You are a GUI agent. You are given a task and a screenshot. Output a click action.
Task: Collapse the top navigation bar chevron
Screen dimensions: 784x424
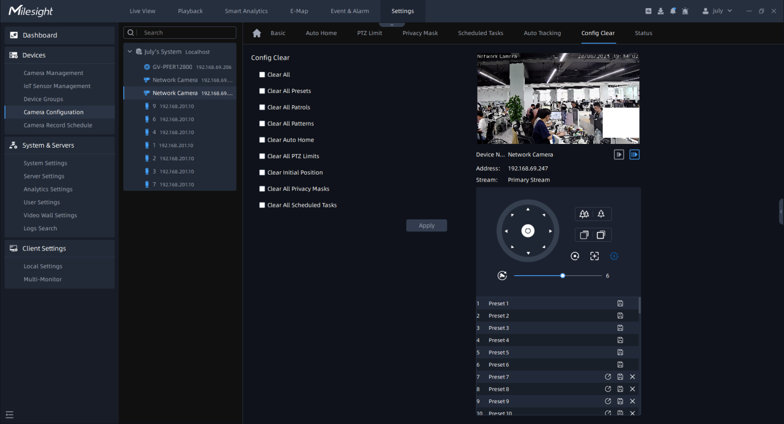click(x=391, y=25)
